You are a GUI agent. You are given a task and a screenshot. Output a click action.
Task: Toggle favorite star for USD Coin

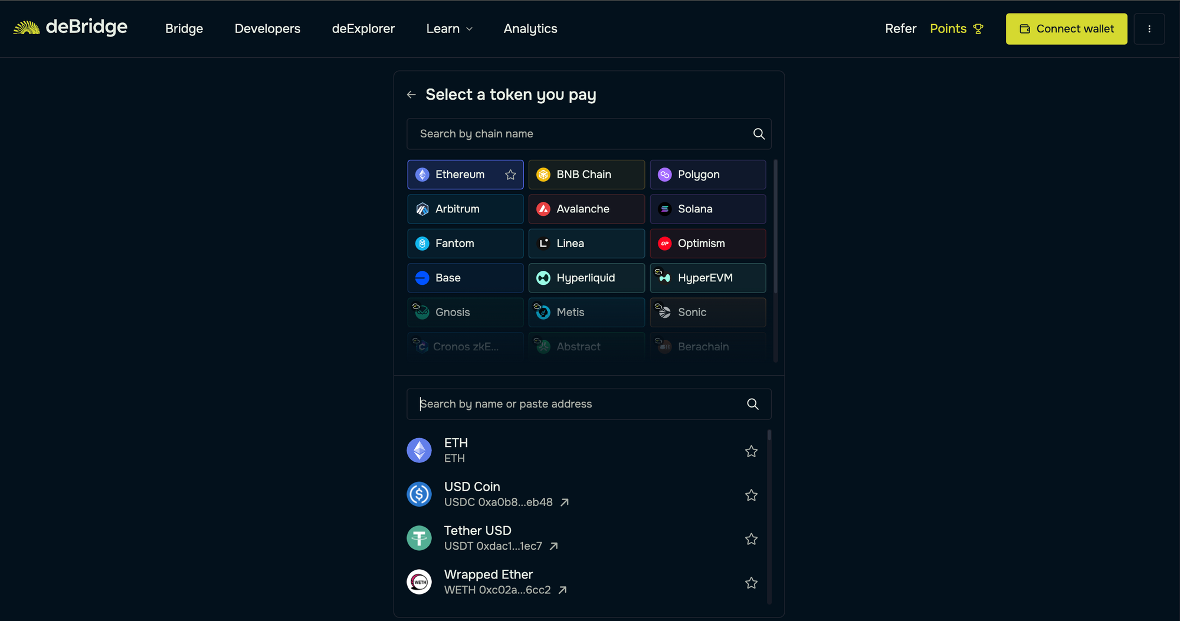point(750,495)
